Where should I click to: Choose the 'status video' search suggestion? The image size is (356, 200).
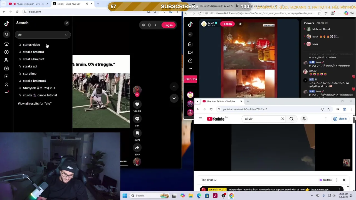tap(31, 45)
